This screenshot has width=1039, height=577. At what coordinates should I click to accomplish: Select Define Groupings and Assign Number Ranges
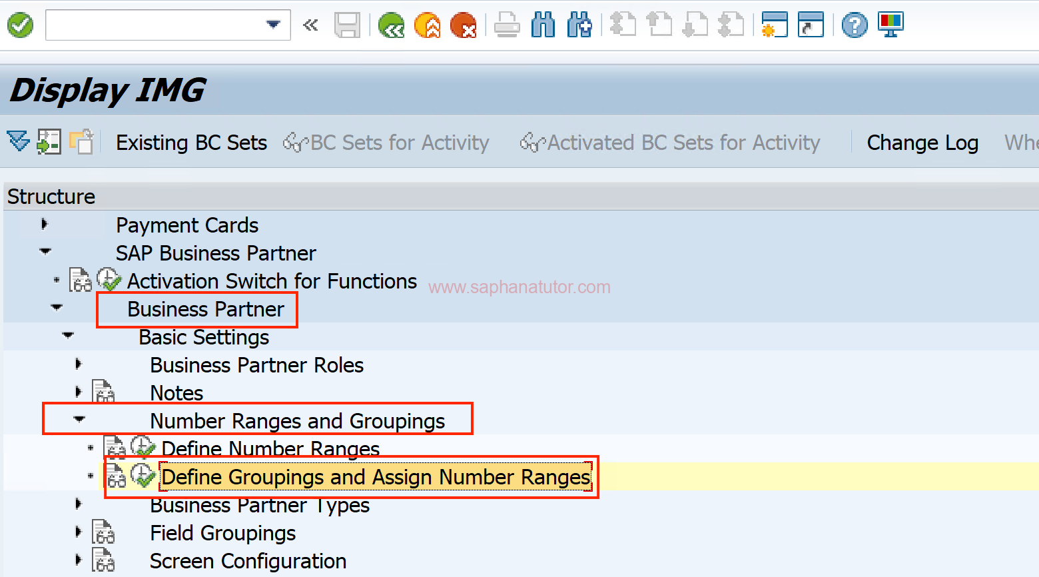[376, 477]
